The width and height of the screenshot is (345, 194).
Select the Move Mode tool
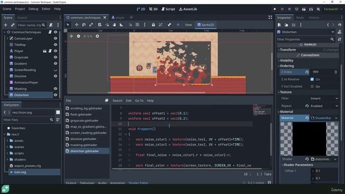(x=77, y=25)
